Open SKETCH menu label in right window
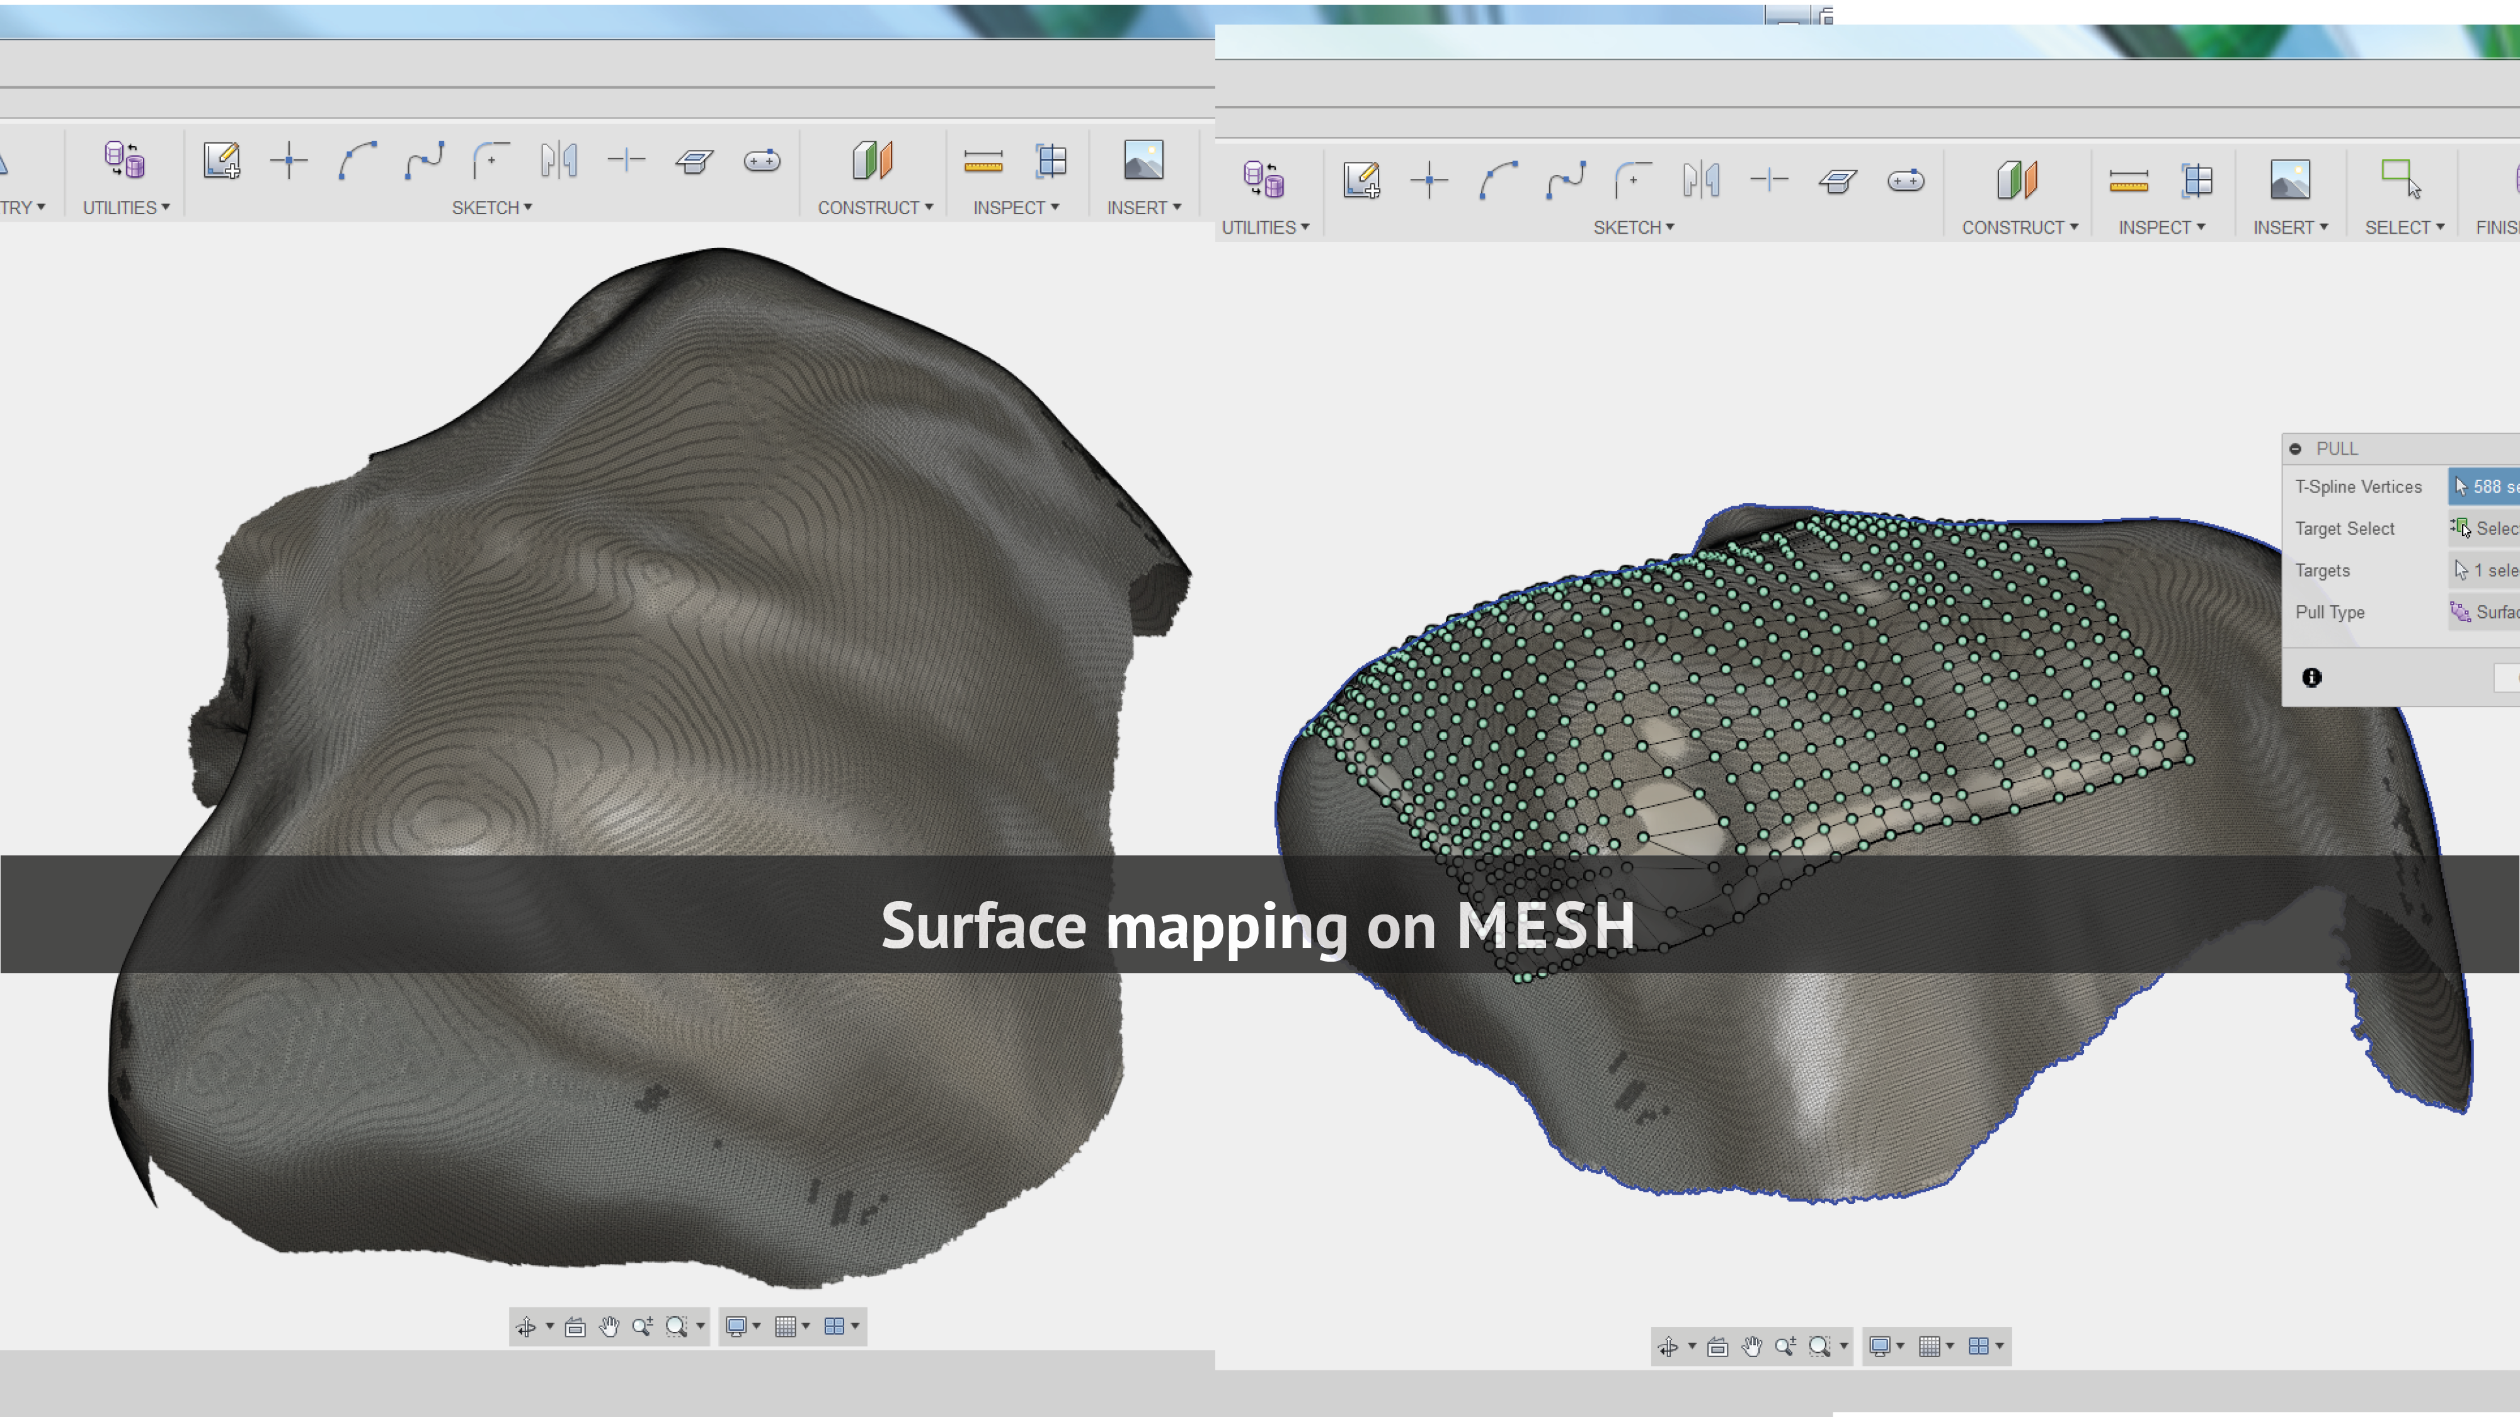2520x1417 pixels. tap(1634, 227)
